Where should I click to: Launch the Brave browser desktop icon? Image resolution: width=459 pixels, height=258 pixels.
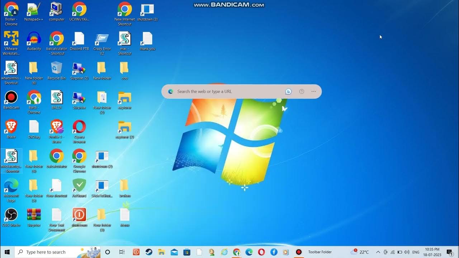coord(11,129)
